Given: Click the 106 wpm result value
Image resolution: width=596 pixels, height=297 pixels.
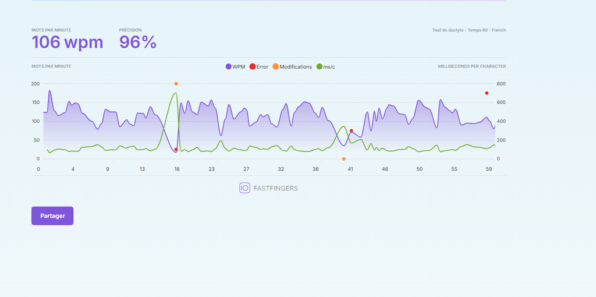Looking at the screenshot, I should click(68, 42).
